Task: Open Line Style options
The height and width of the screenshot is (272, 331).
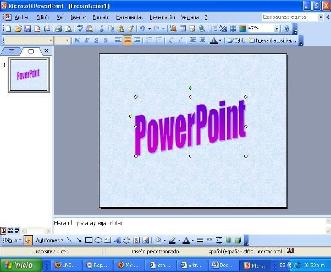Action: point(200,240)
